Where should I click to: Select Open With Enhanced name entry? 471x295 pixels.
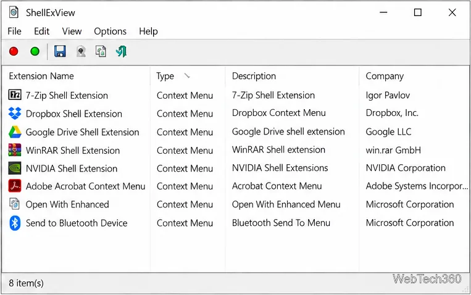67,204
